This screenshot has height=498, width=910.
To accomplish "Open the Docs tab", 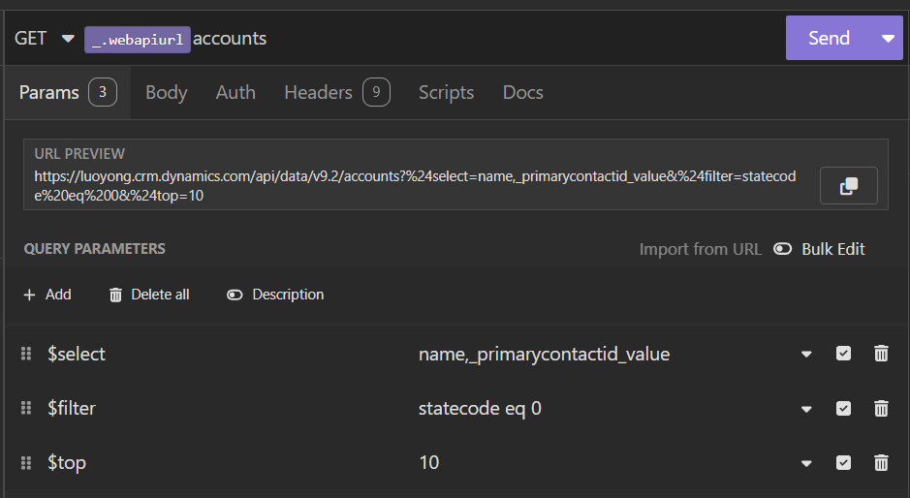I will tap(523, 92).
